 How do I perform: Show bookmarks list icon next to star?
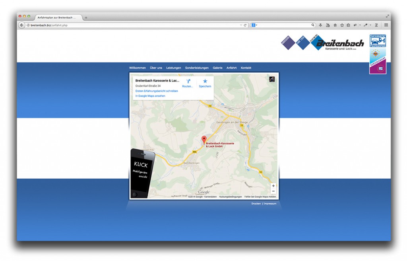pos(348,25)
